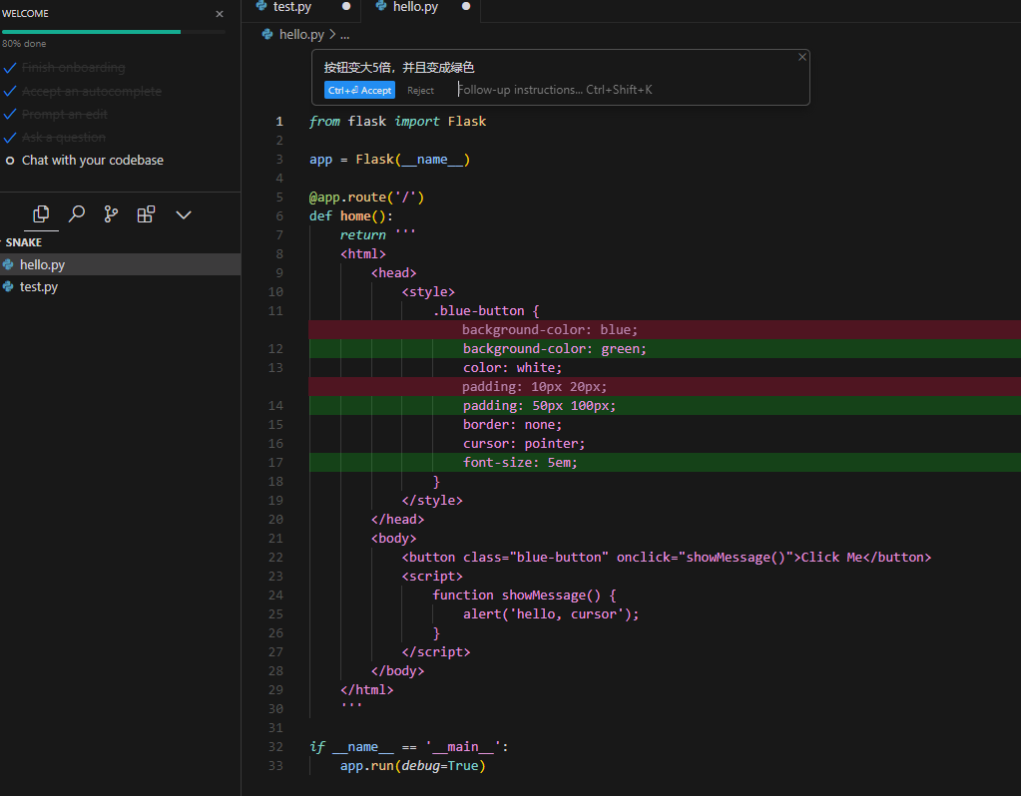This screenshot has width=1021, height=796.
Task: Dismiss the inline edit prompt box
Action: pyautogui.click(x=801, y=58)
